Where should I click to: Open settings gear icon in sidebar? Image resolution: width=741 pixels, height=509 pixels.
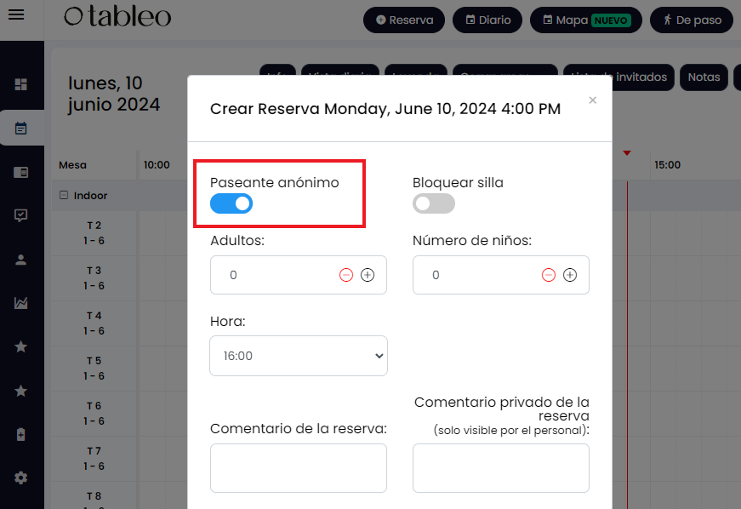coord(20,478)
